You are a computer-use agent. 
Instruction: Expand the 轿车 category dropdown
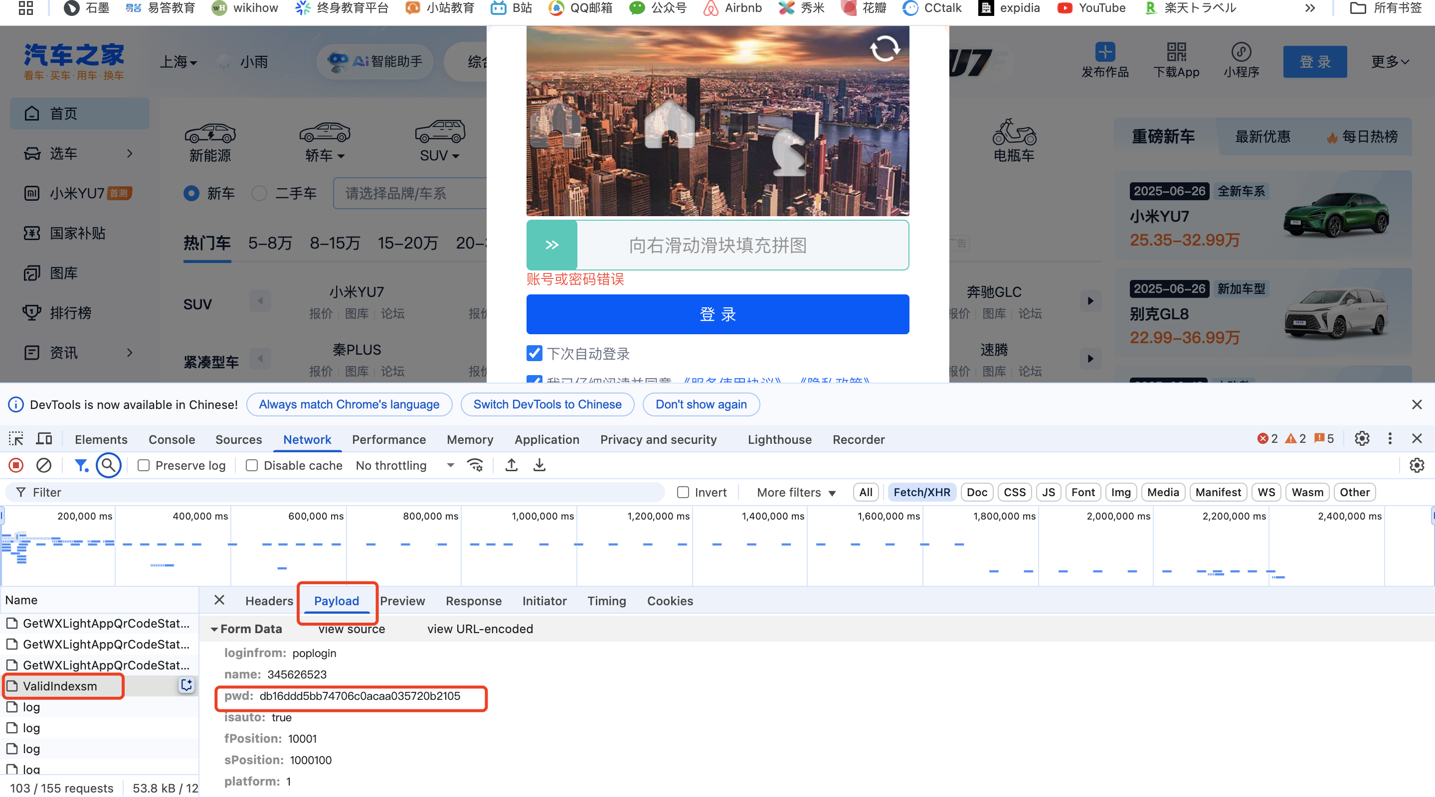click(x=325, y=155)
